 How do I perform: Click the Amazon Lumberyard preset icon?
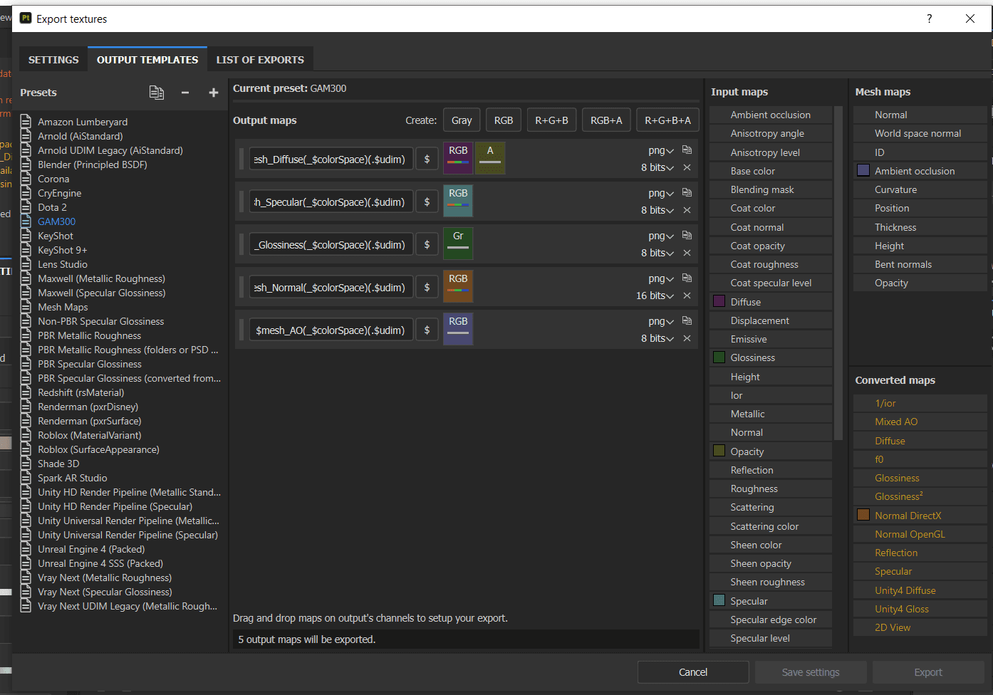click(26, 122)
